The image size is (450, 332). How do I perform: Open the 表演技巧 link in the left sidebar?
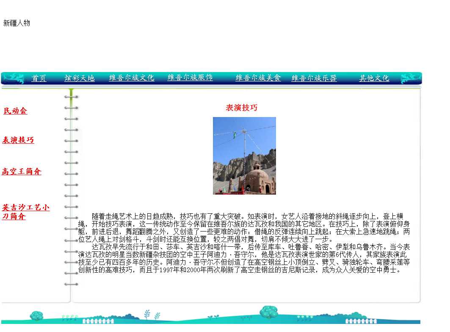point(18,140)
